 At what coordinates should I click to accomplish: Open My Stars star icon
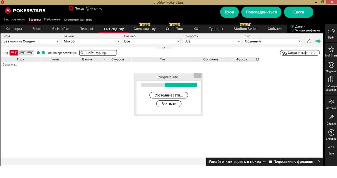(x=331, y=49)
